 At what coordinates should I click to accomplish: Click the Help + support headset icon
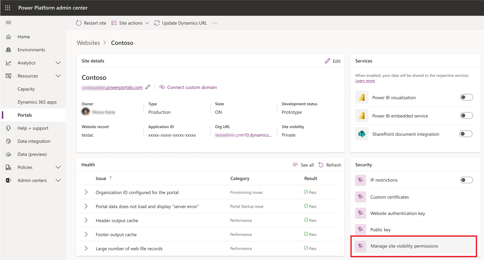click(x=8, y=128)
